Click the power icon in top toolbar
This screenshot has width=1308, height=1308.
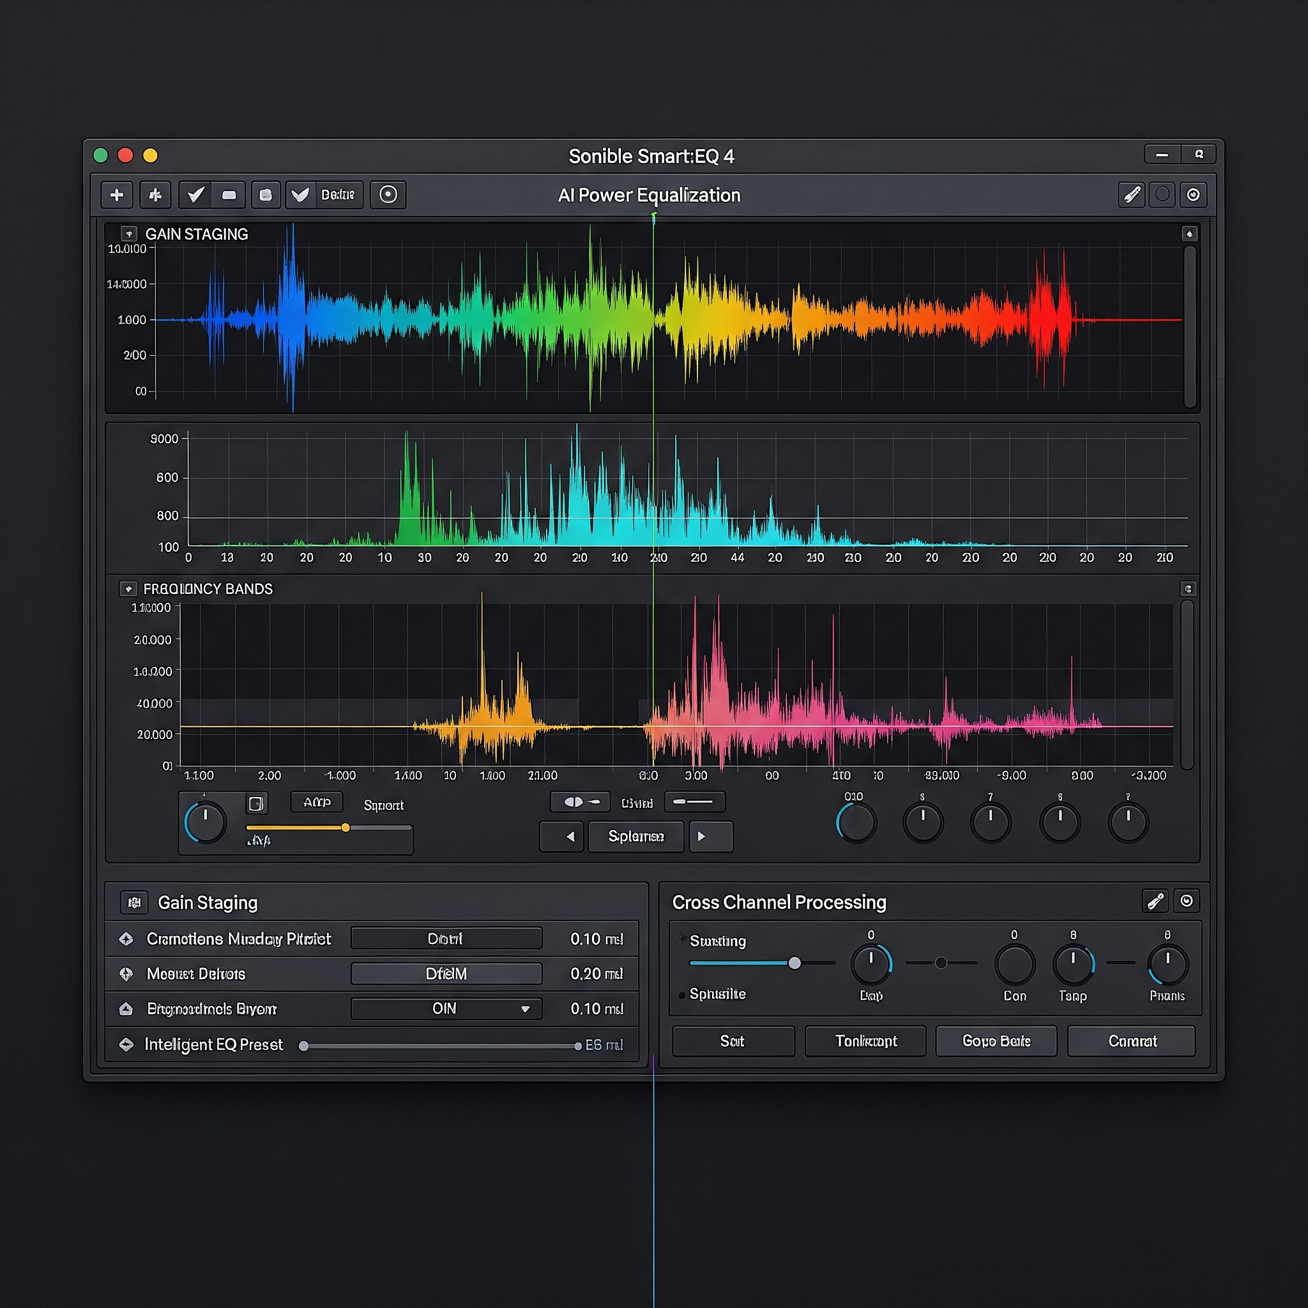pyautogui.click(x=1193, y=195)
